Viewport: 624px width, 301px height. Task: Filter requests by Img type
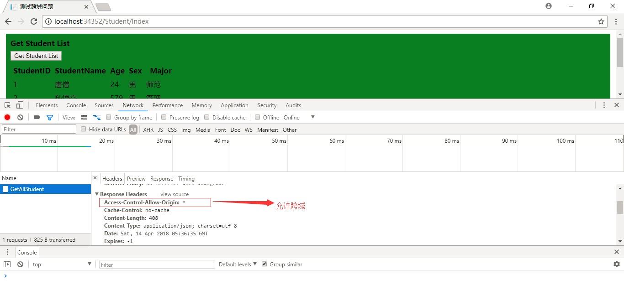click(186, 130)
